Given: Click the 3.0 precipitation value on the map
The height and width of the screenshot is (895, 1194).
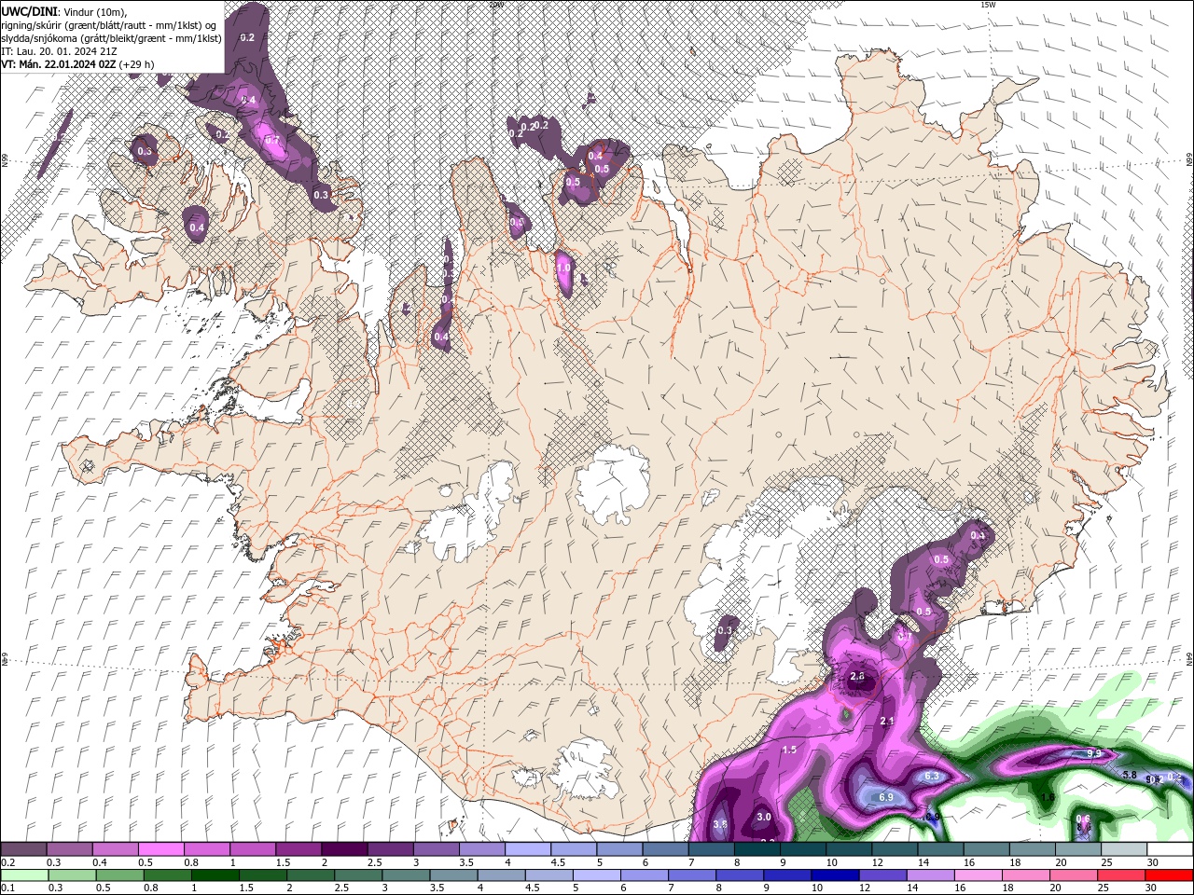Looking at the screenshot, I should tap(764, 817).
